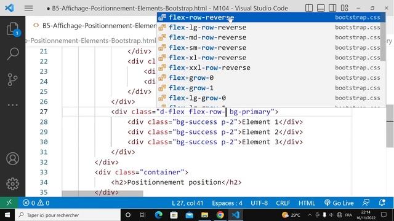
Task: Click L 27, col 41 cursor position
Action: (x=187, y=203)
